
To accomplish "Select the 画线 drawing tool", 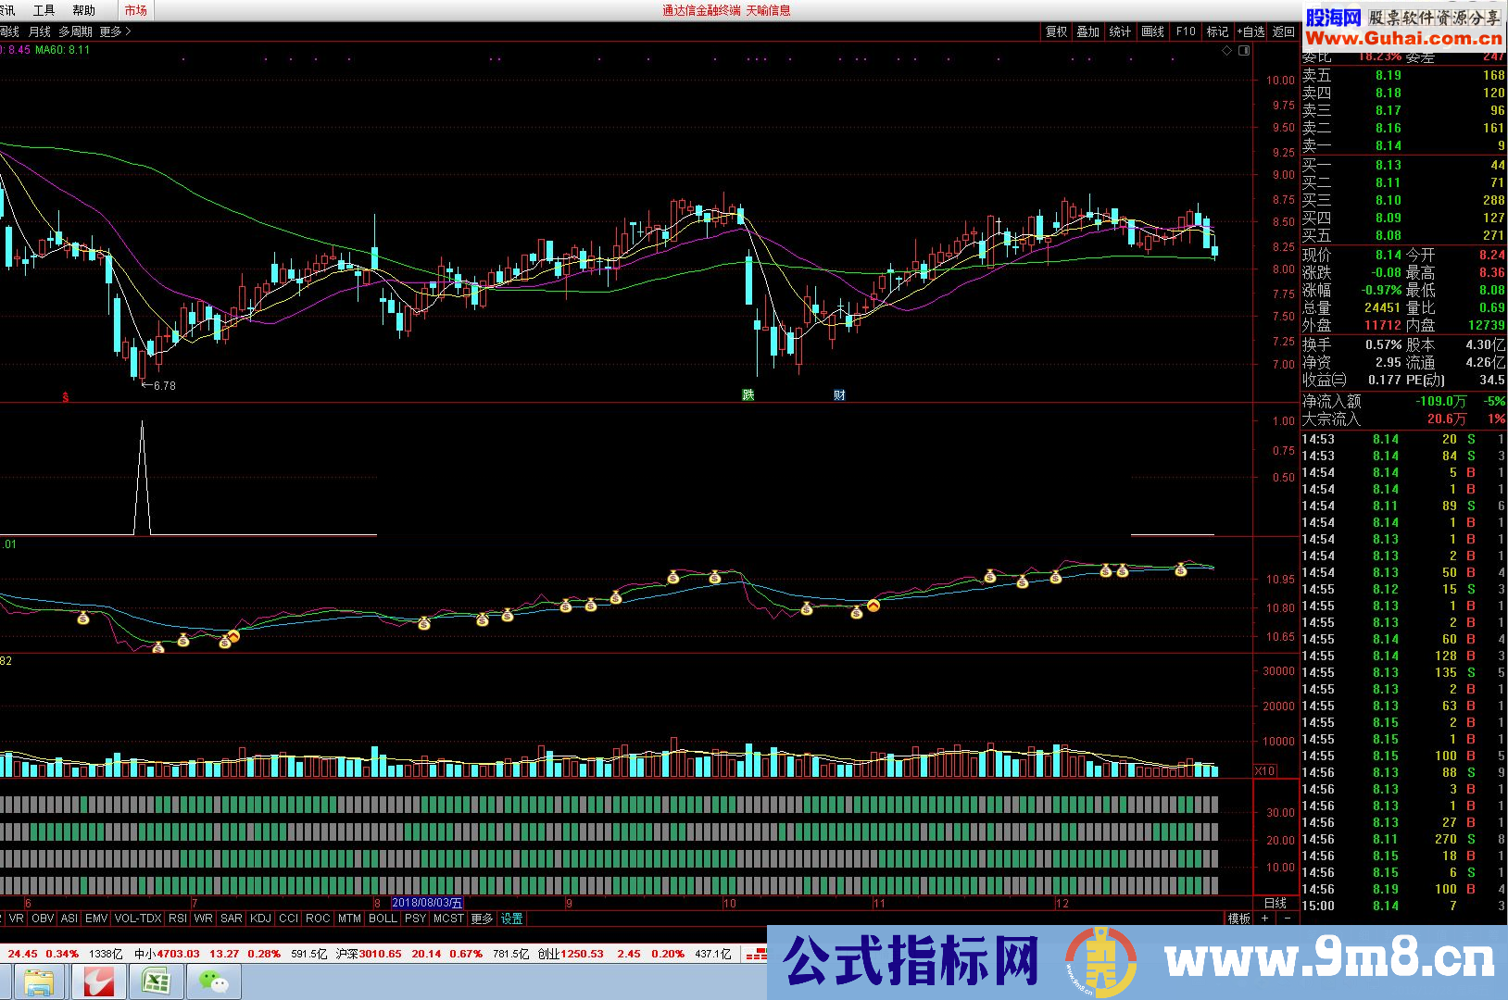I will tap(1151, 31).
